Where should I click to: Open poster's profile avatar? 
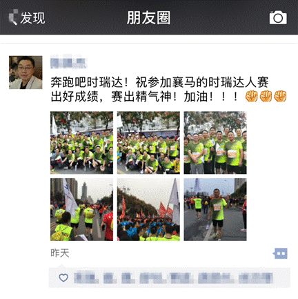point(26,73)
